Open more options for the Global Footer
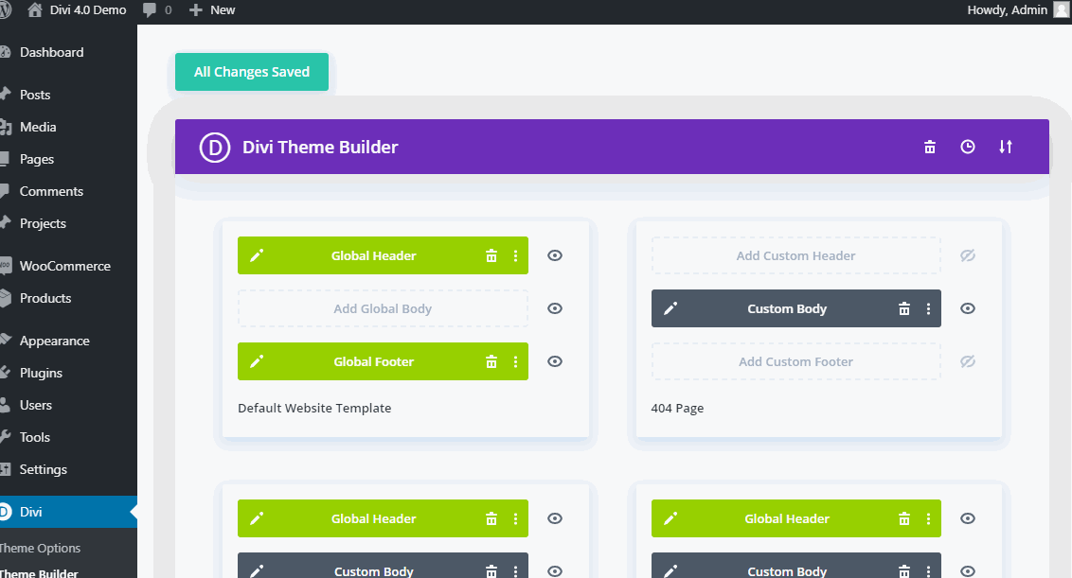 pos(515,361)
